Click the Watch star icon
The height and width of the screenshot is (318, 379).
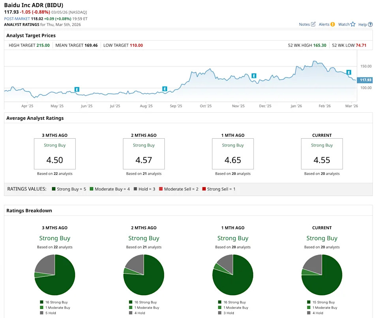coord(353,24)
